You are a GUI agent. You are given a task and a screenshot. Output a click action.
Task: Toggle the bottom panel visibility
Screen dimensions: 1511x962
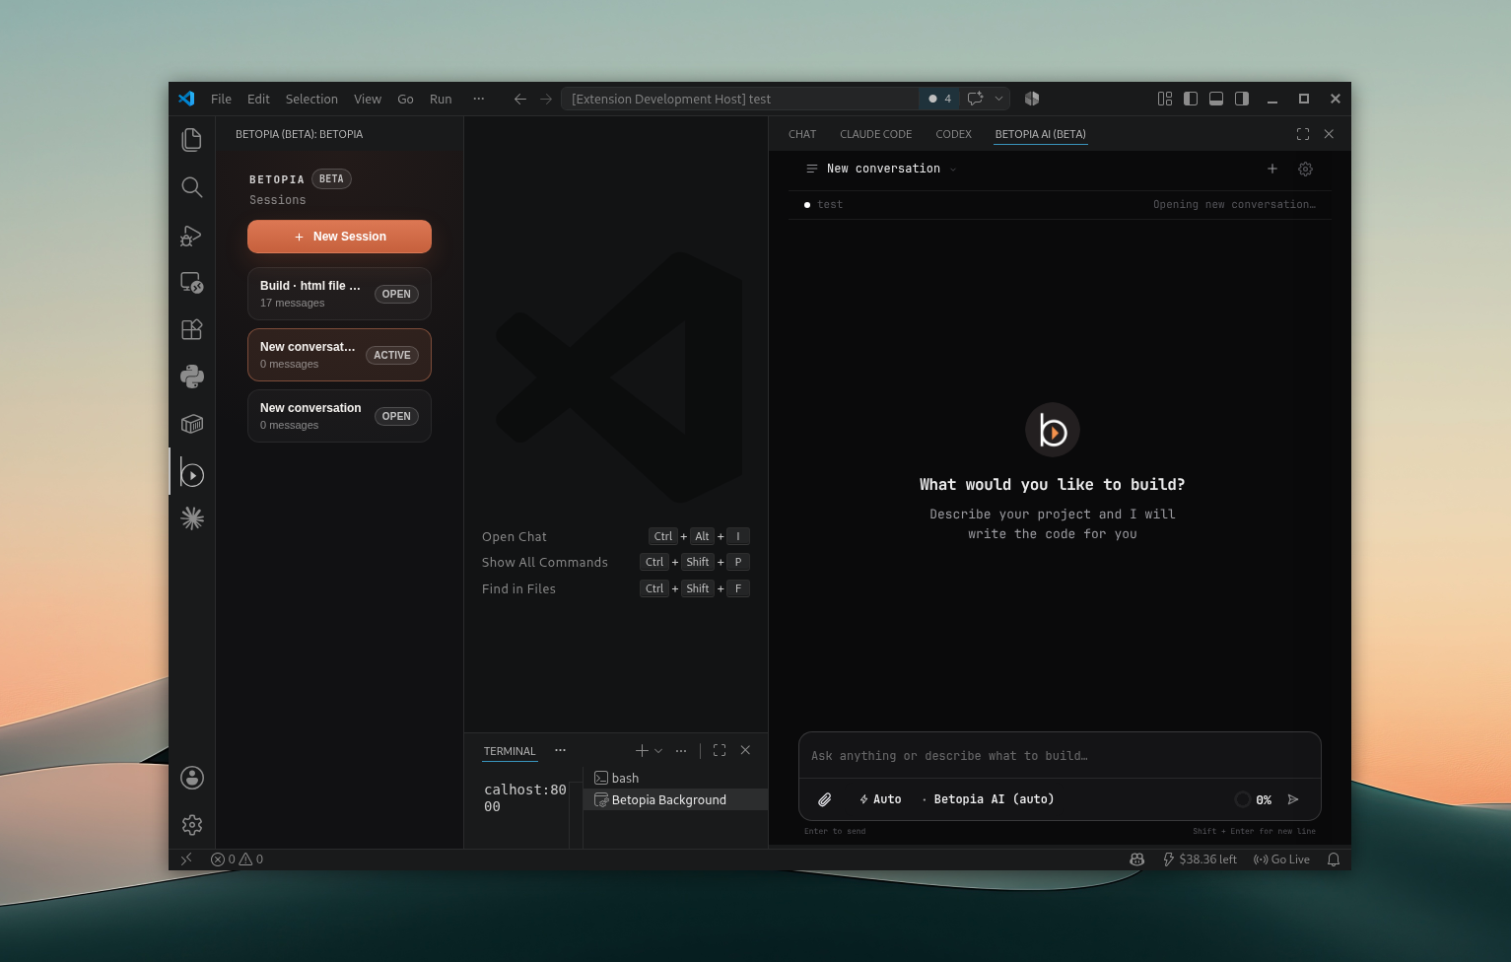(1216, 99)
